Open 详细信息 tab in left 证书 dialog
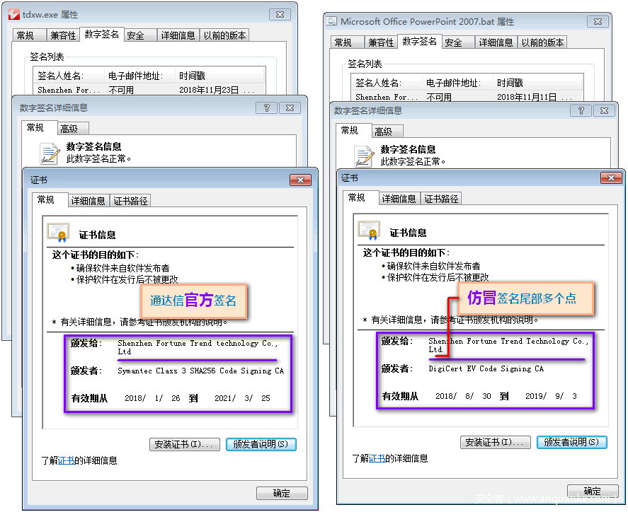 pos(89,200)
